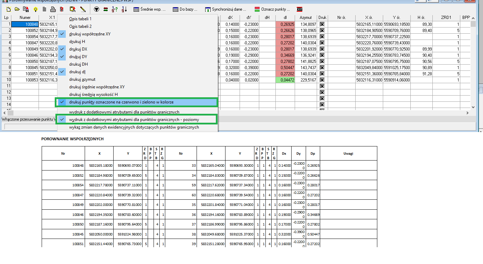Toggle drukuj punkty oznaczone w kolorze

pyautogui.click(x=138, y=102)
